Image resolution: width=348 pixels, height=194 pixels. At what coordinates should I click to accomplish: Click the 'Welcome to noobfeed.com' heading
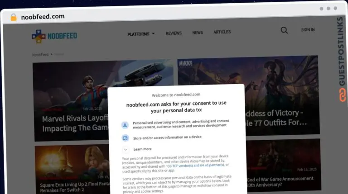pyautogui.click(x=176, y=95)
